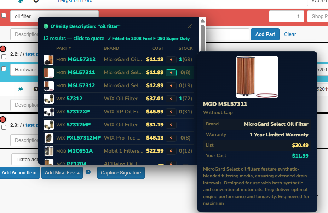Click the PART # column header

(64, 48)
